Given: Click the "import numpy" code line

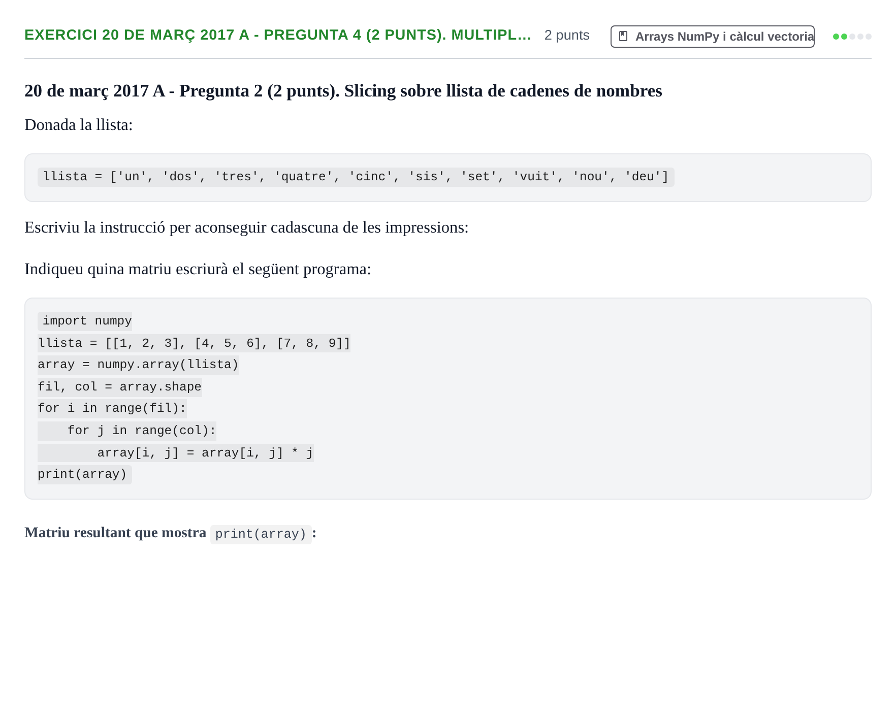Looking at the screenshot, I should (x=85, y=321).
